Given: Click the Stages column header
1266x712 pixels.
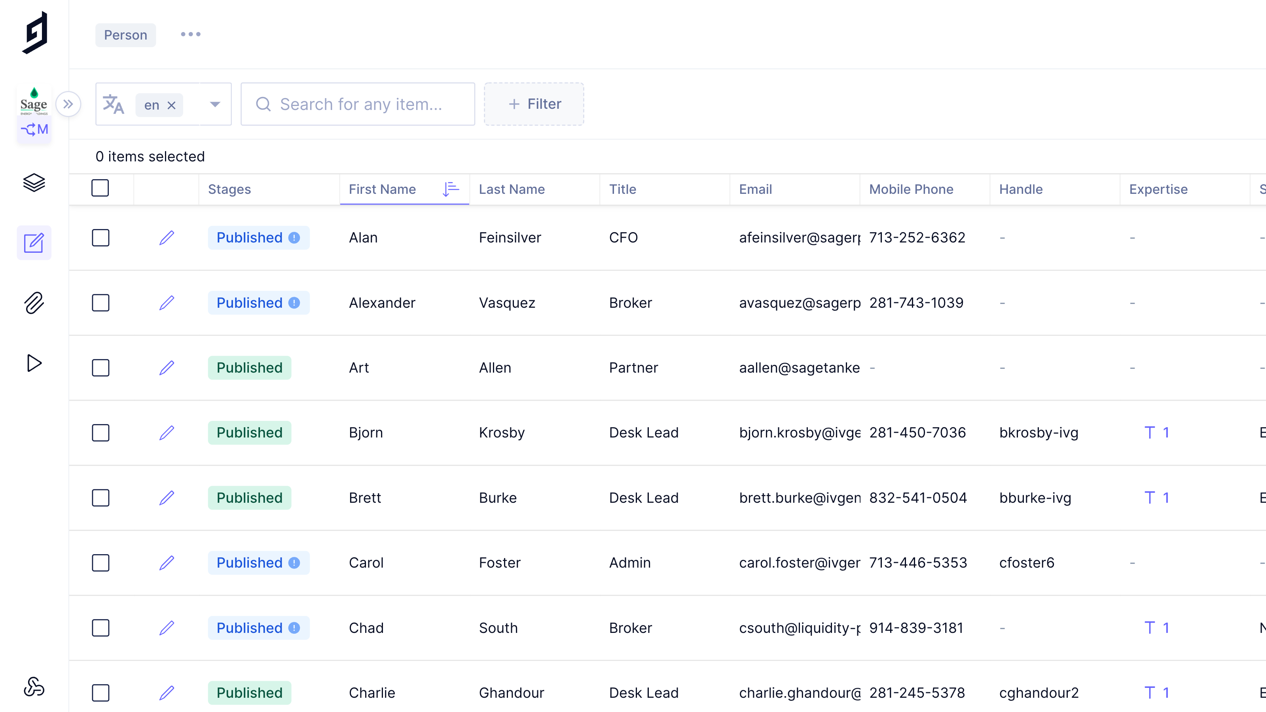Looking at the screenshot, I should pyautogui.click(x=229, y=189).
